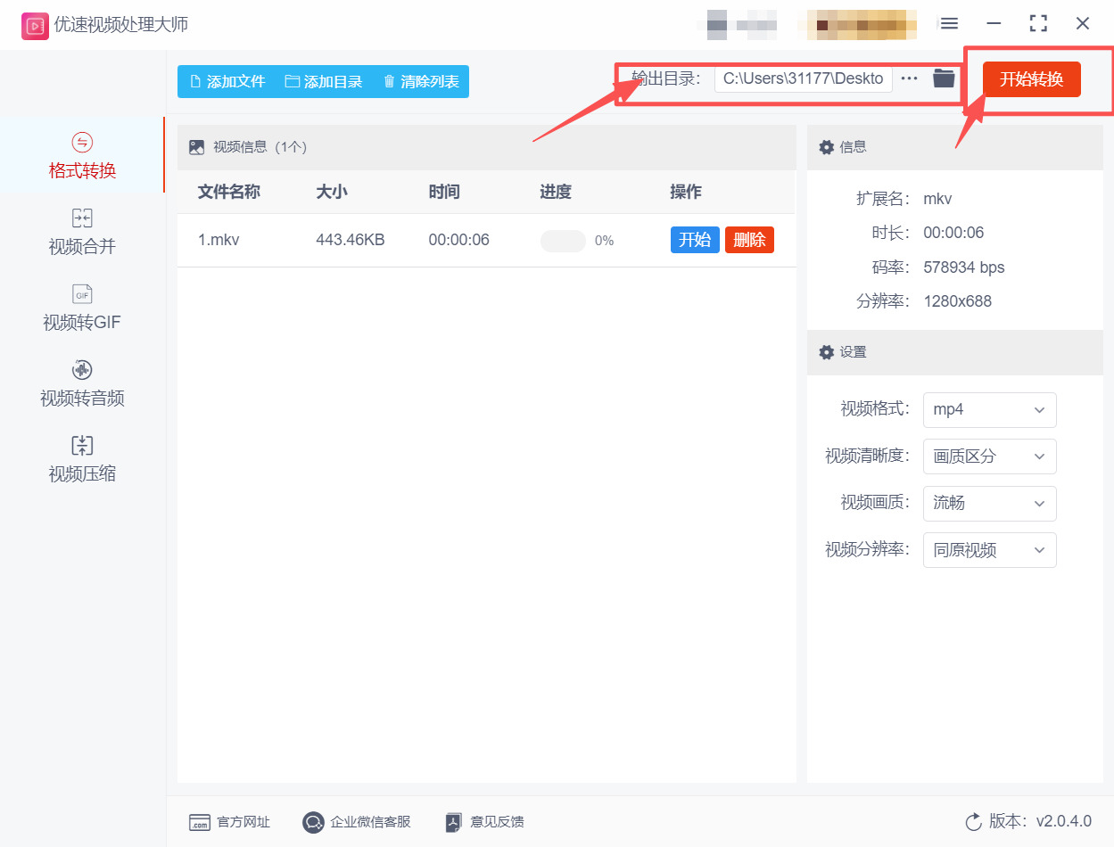Open the hamburger menu in title bar
The height and width of the screenshot is (847, 1114).
point(950,24)
